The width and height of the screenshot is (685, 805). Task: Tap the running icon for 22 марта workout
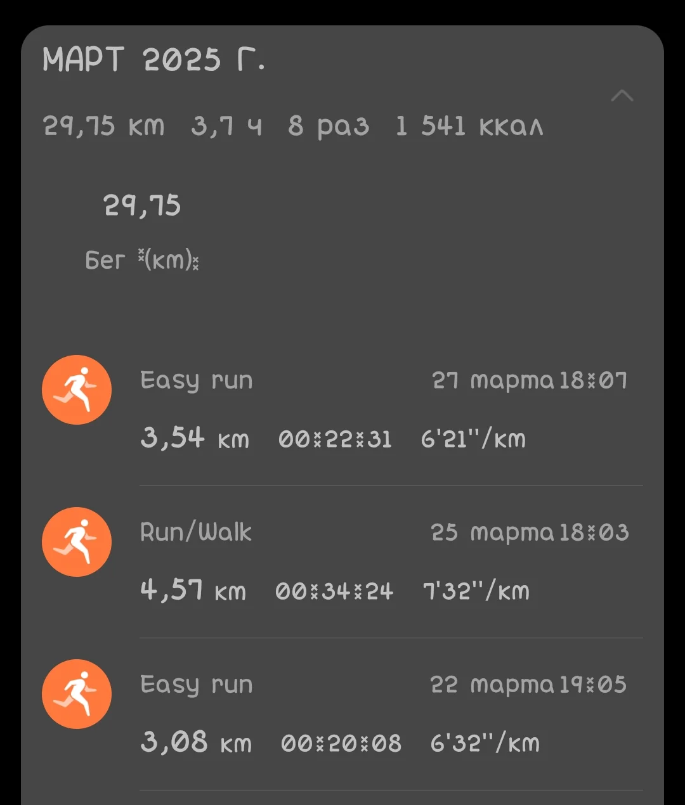[77, 694]
